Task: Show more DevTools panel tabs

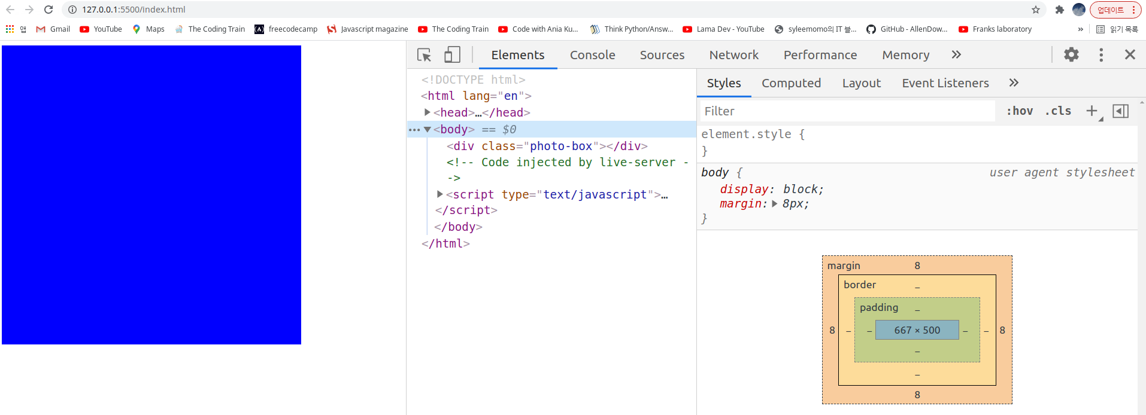Action: pos(956,55)
